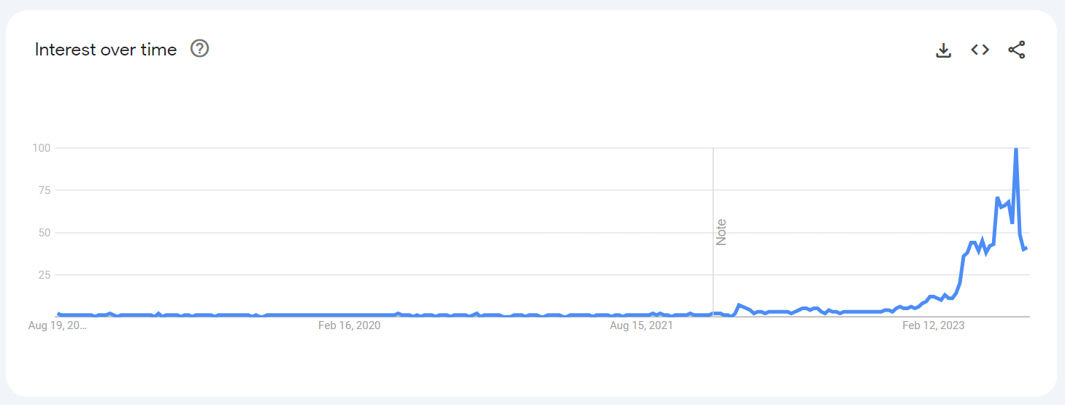Open the help tooltip beside Interest over time
This screenshot has width=1065, height=405.
coord(199,49)
